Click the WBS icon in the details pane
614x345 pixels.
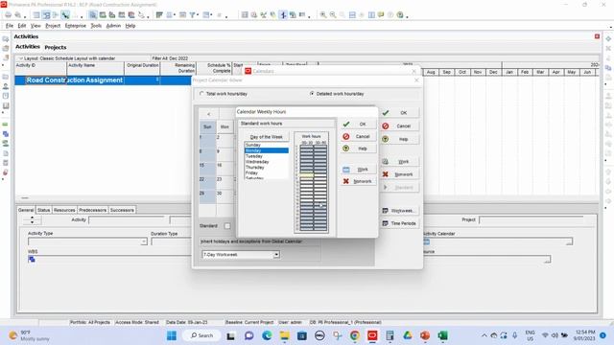pyautogui.click(x=32, y=259)
